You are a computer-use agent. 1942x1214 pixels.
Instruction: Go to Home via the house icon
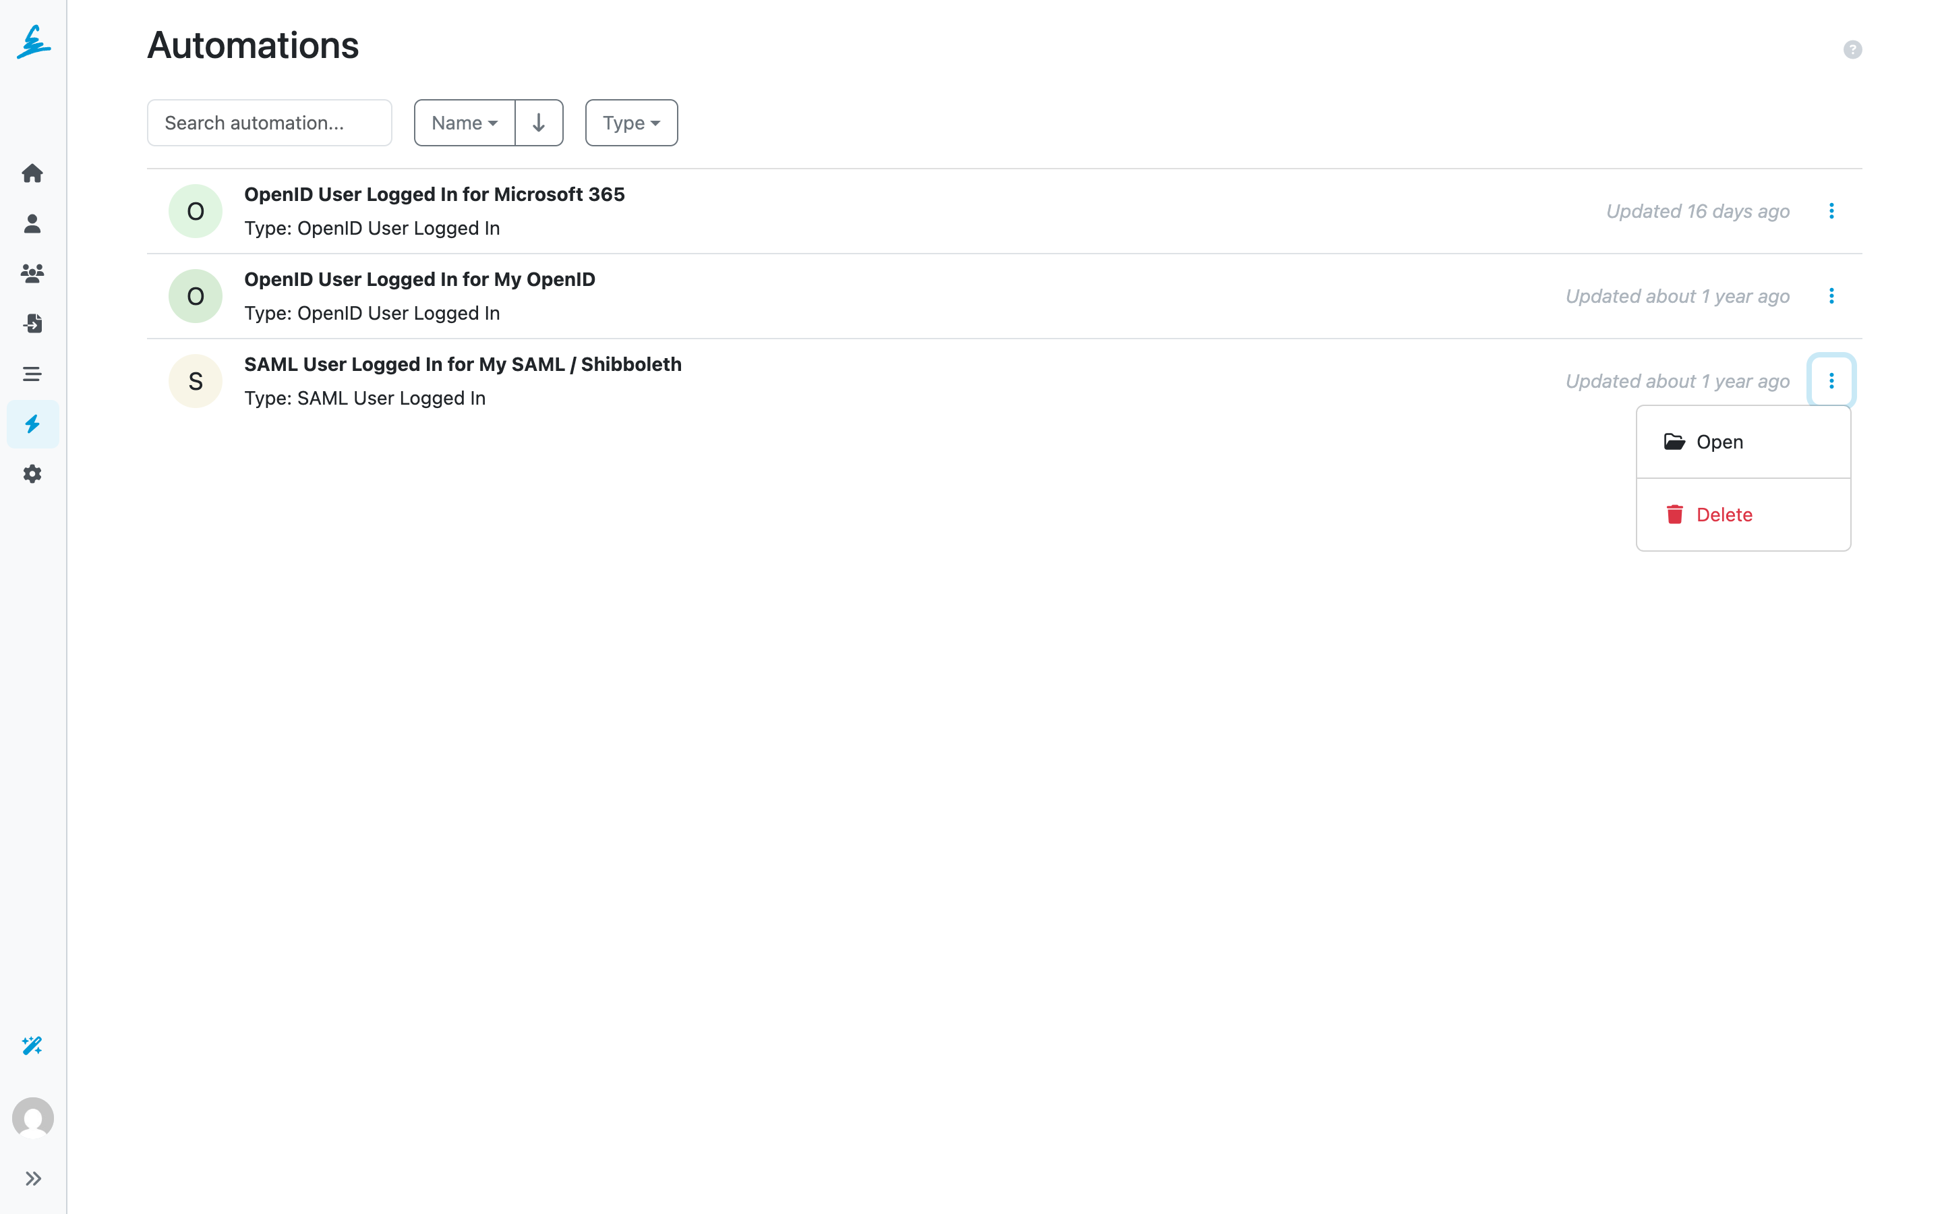point(32,173)
